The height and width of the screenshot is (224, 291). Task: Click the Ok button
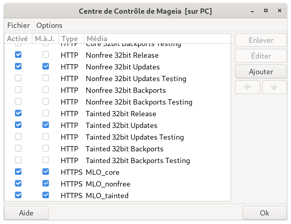pos(264,213)
